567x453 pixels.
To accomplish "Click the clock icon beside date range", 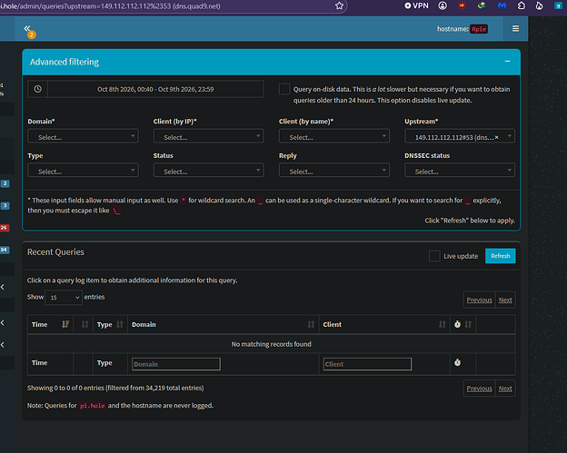I will [x=37, y=89].
